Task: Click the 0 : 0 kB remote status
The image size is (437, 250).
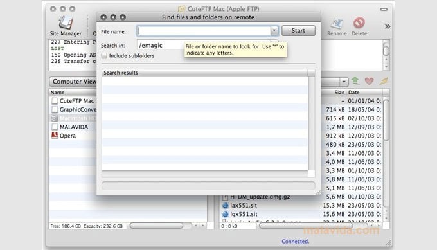Action: tap(229, 226)
